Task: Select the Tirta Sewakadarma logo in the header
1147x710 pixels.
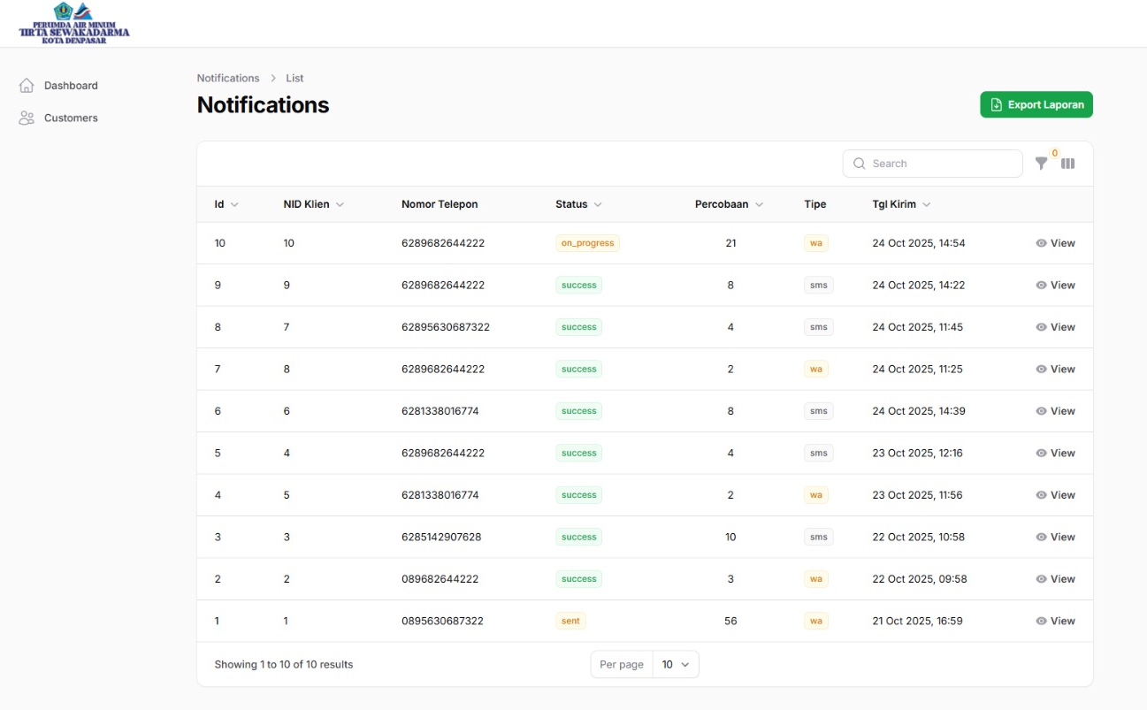Action: point(73,23)
